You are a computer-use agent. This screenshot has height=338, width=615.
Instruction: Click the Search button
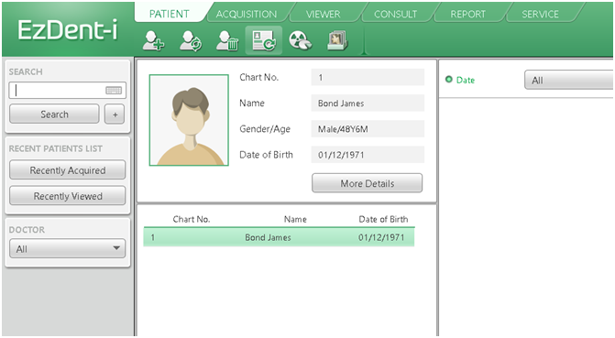54,114
